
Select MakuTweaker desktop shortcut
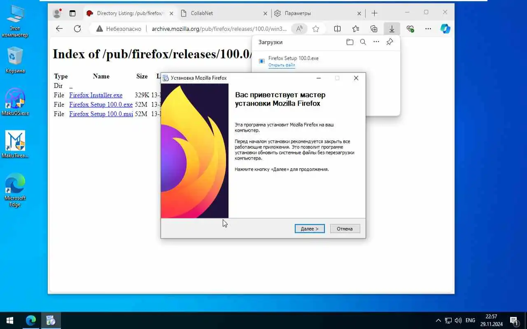(x=15, y=144)
